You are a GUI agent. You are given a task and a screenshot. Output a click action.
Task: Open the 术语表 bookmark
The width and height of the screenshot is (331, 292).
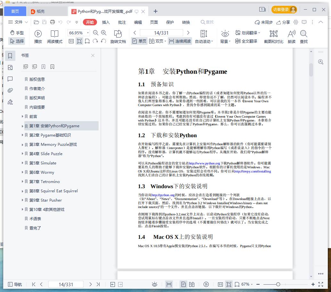[x=35, y=219]
